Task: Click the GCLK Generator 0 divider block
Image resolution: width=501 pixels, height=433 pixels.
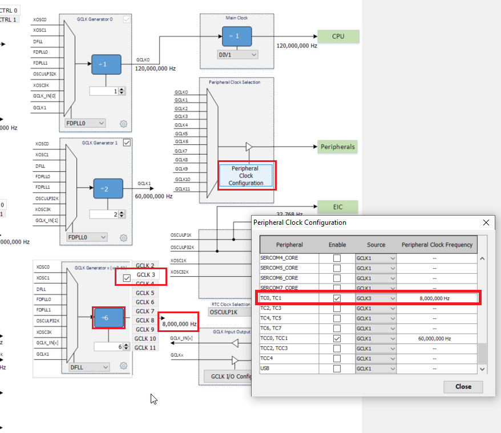Action: coord(107,64)
